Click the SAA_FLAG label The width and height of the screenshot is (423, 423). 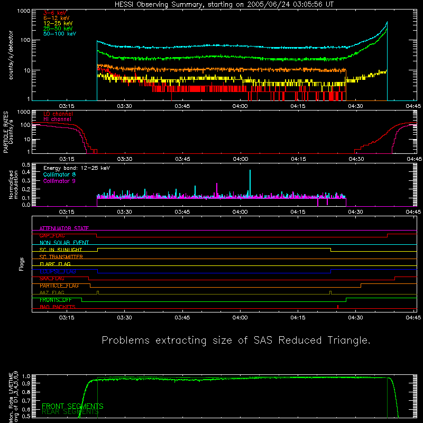point(52,279)
